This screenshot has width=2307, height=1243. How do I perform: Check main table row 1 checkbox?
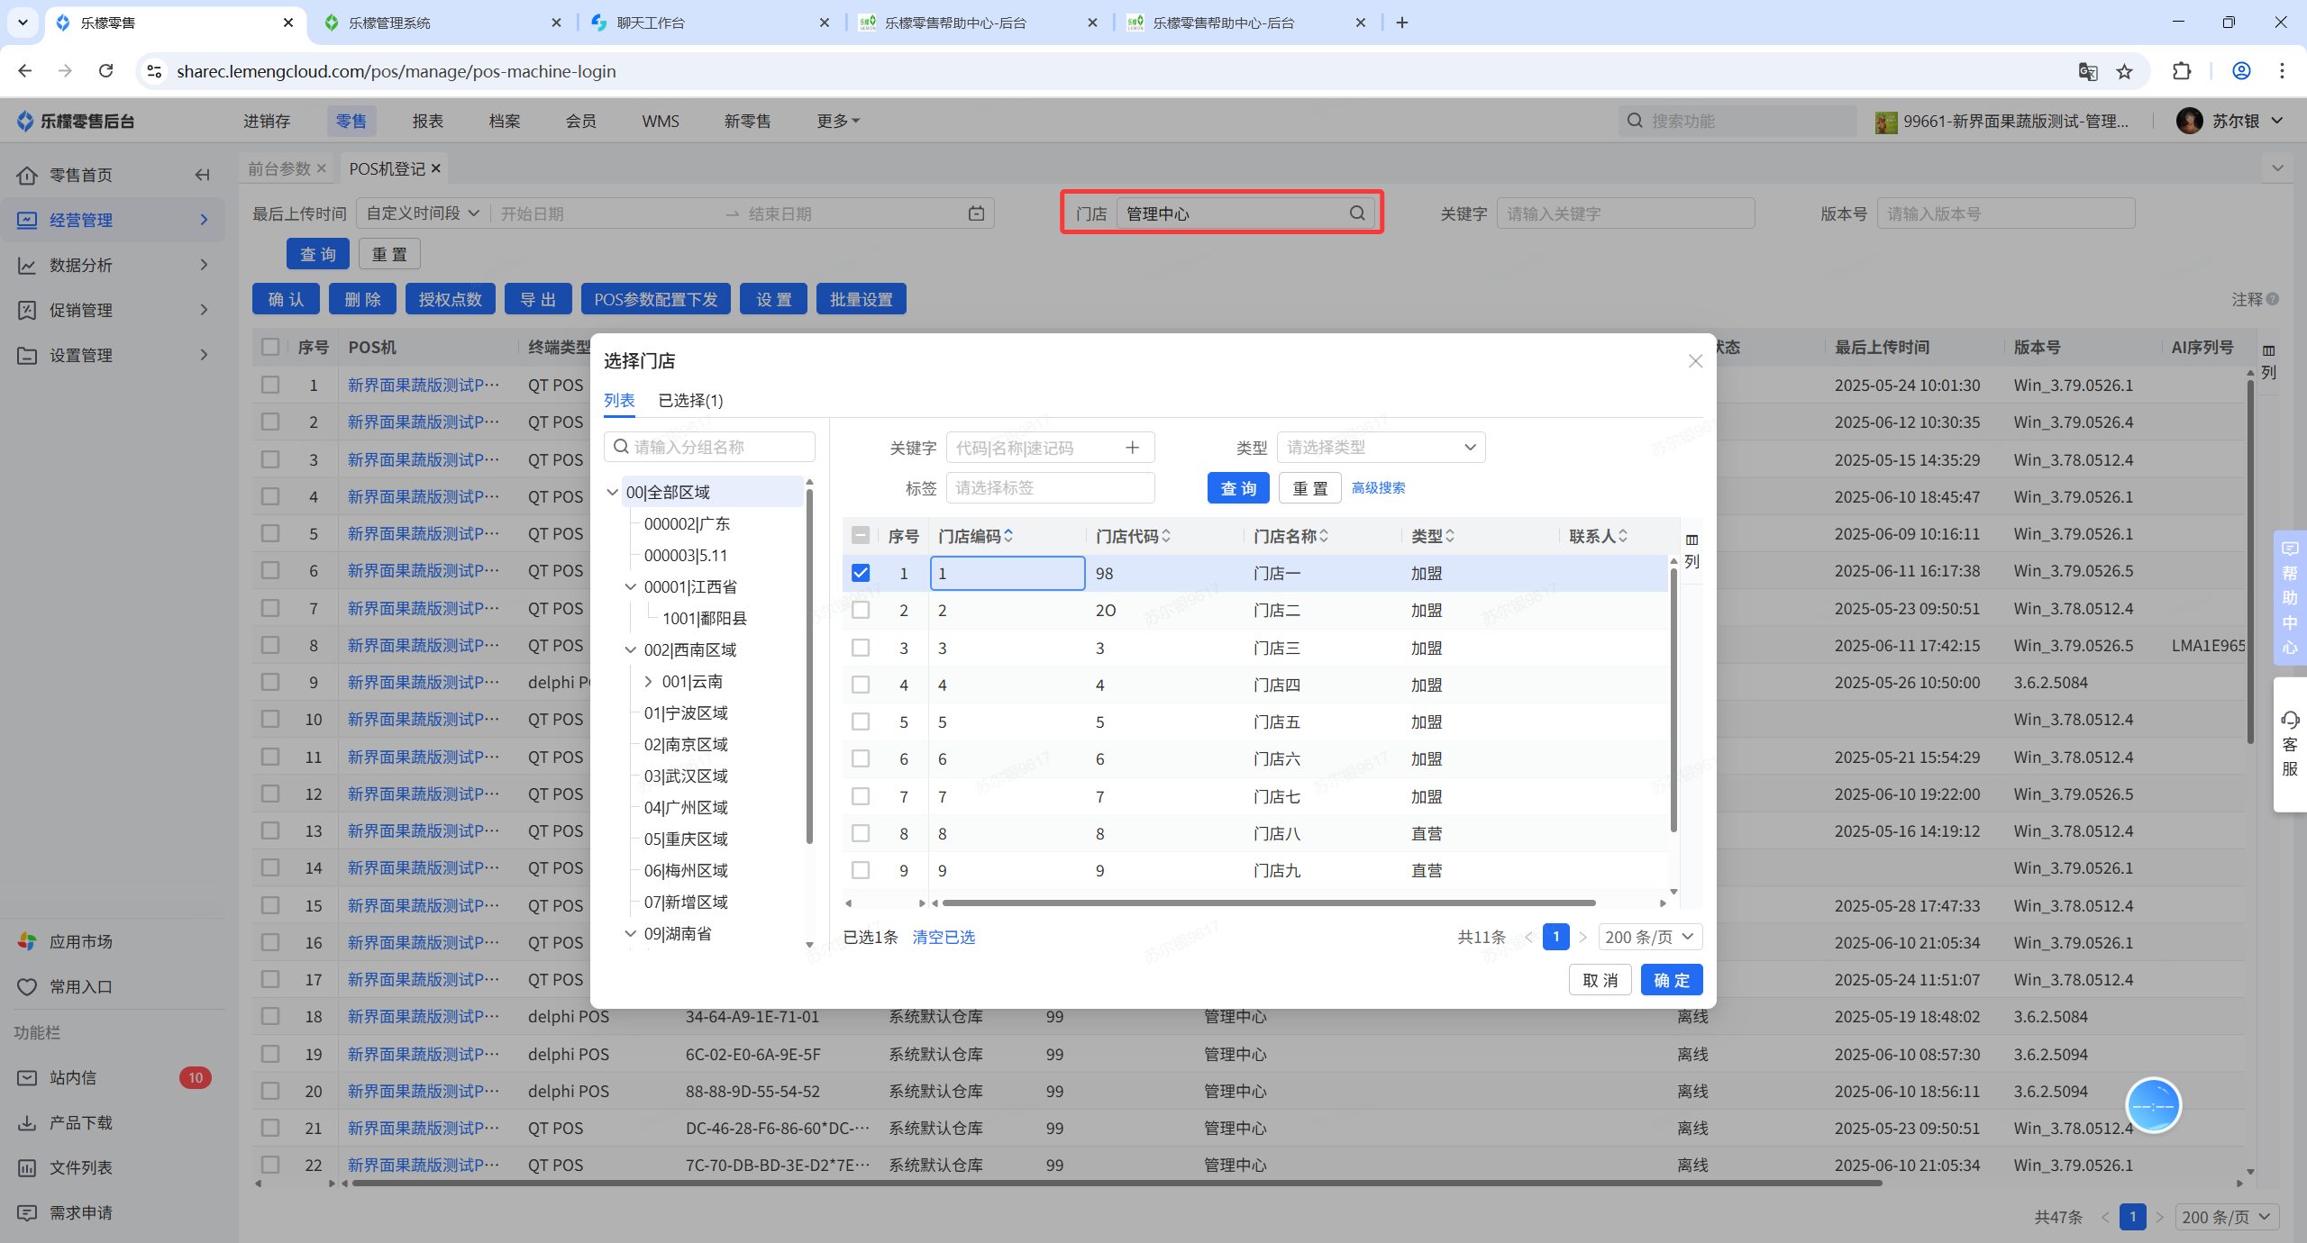point(270,385)
